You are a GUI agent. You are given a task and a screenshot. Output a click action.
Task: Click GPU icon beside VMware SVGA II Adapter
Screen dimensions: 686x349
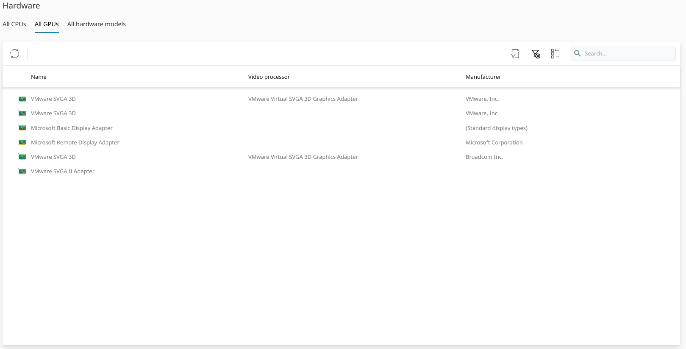(x=22, y=172)
